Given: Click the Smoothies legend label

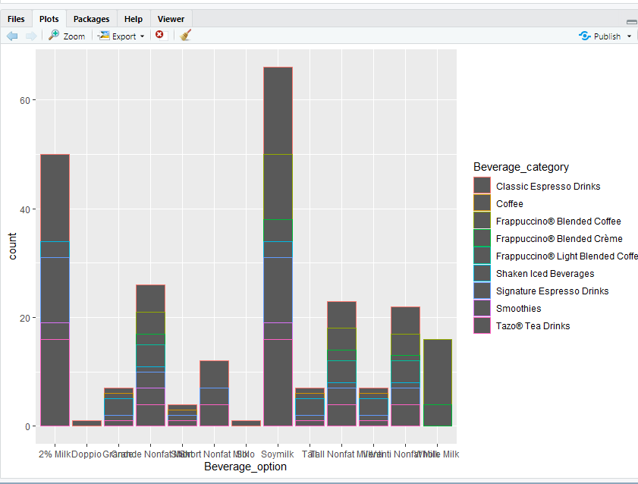Looking at the screenshot, I should [x=518, y=308].
